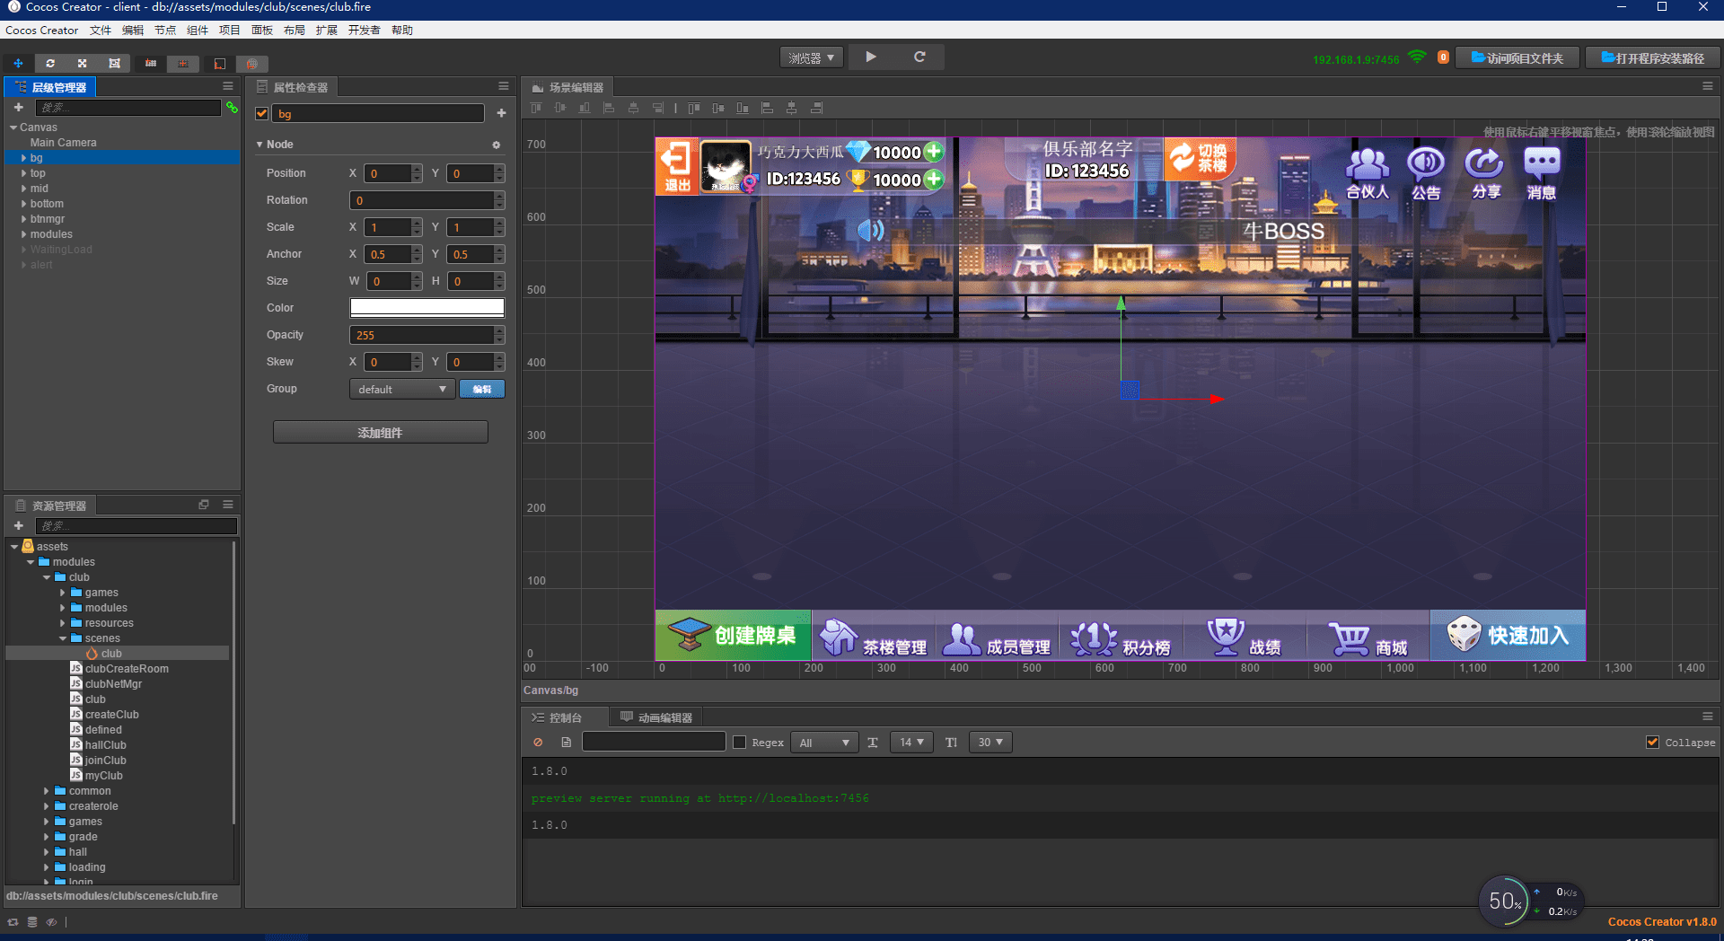Viewport: 1724px width, 941px height.
Task: Switch to local coordinate mode
Action: click(x=220, y=64)
